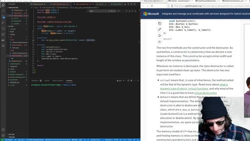Click copy code icon beside browser code block
This screenshot has height=141, width=250.
[x=159, y=23]
